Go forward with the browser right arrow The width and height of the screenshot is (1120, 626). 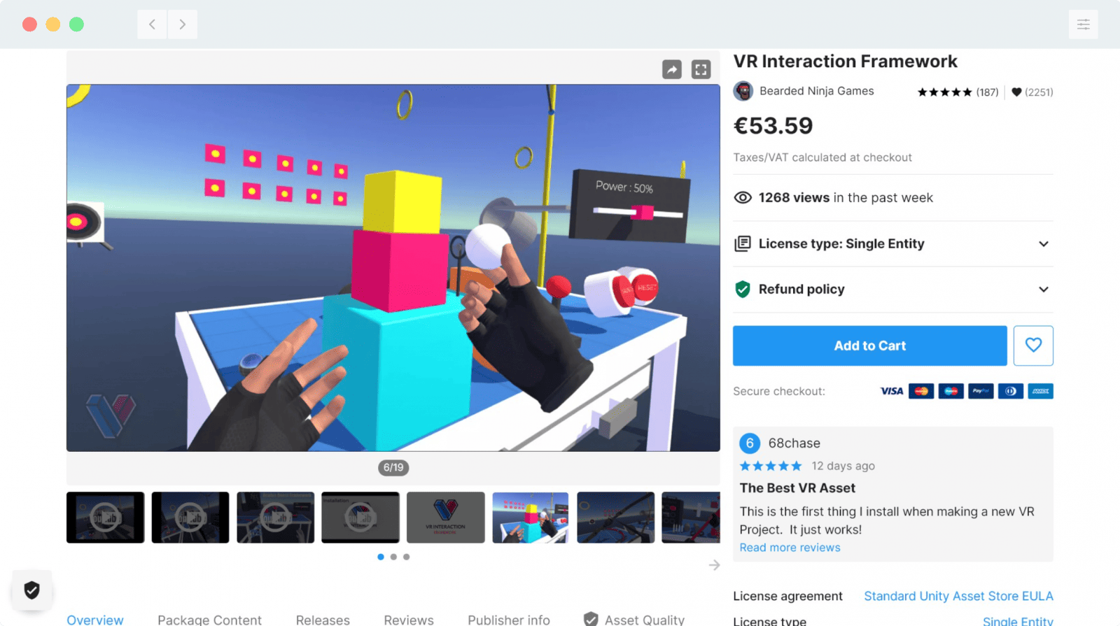pos(182,24)
